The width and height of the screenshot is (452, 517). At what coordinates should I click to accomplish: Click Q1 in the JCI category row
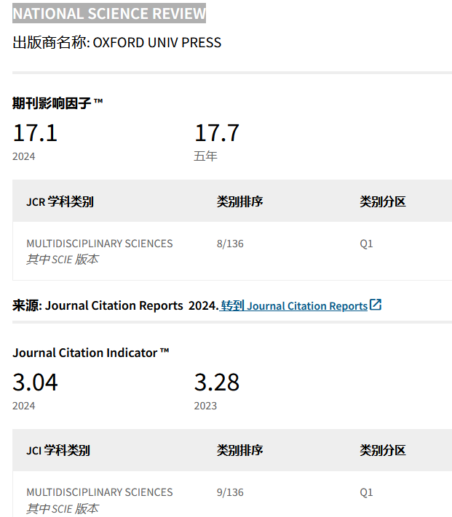pyautogui.click(x=366, y=492)
